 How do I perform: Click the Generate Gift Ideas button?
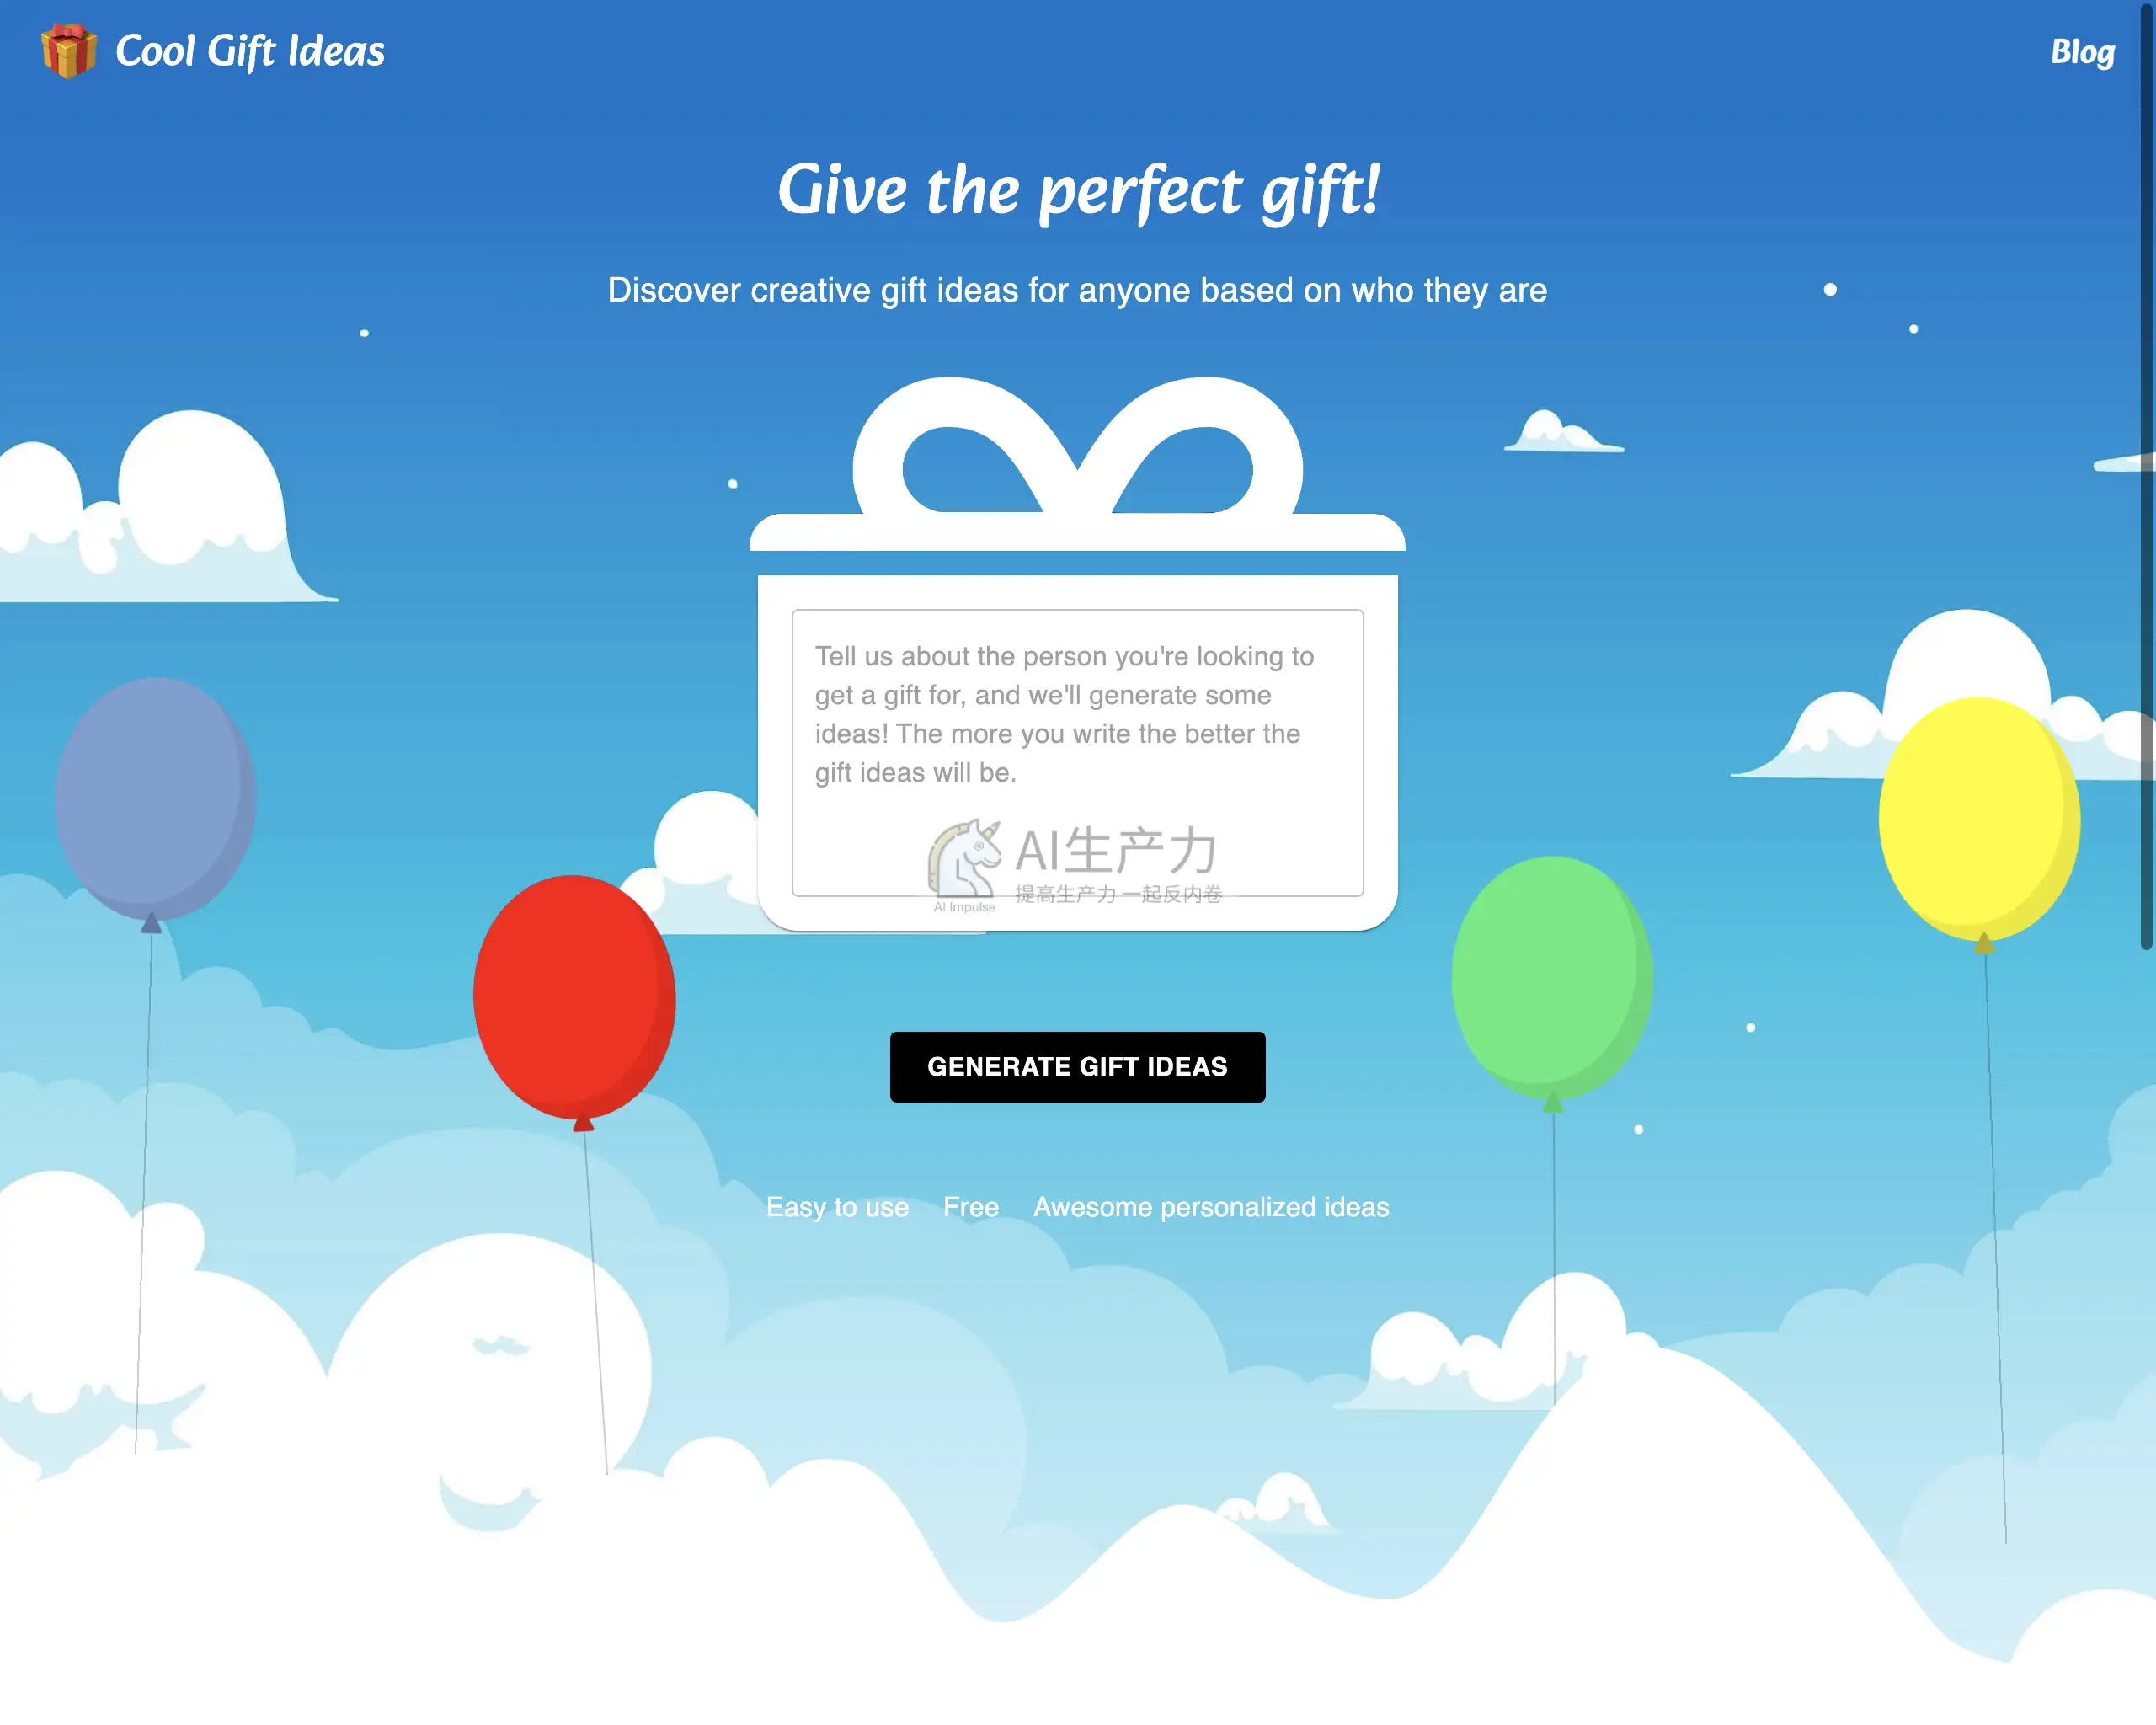click(1077, 1067)
